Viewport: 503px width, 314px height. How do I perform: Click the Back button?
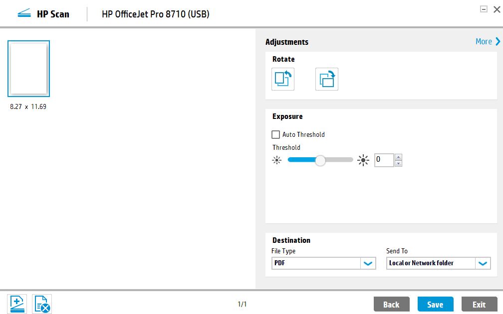click(391, 304)
